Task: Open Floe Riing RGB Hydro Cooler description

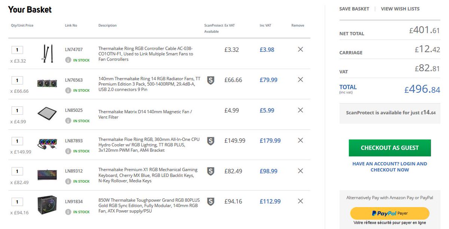Action: pos(149,145)
